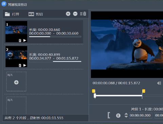Click segment 1 range bar
163x124 pixels.
(x=55, y=37)
